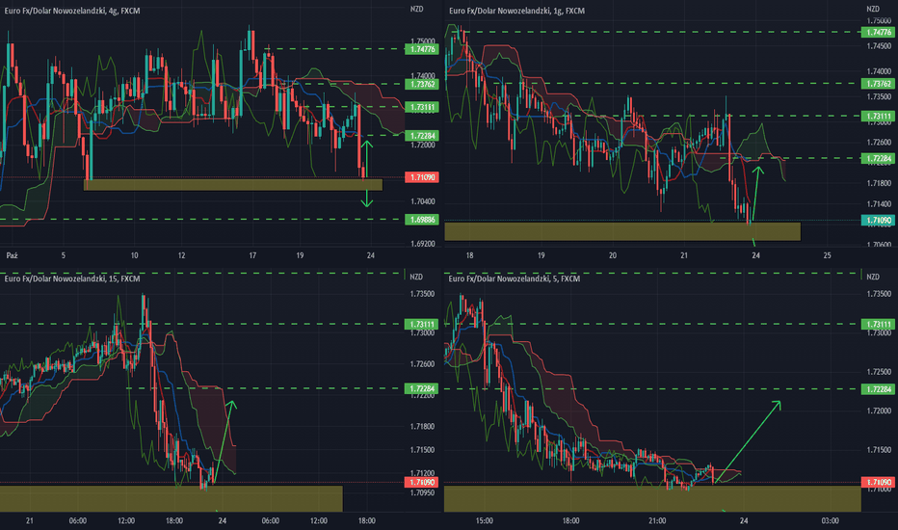
Task: Click date 18 on 1g time axis
Action: point(469,255)
